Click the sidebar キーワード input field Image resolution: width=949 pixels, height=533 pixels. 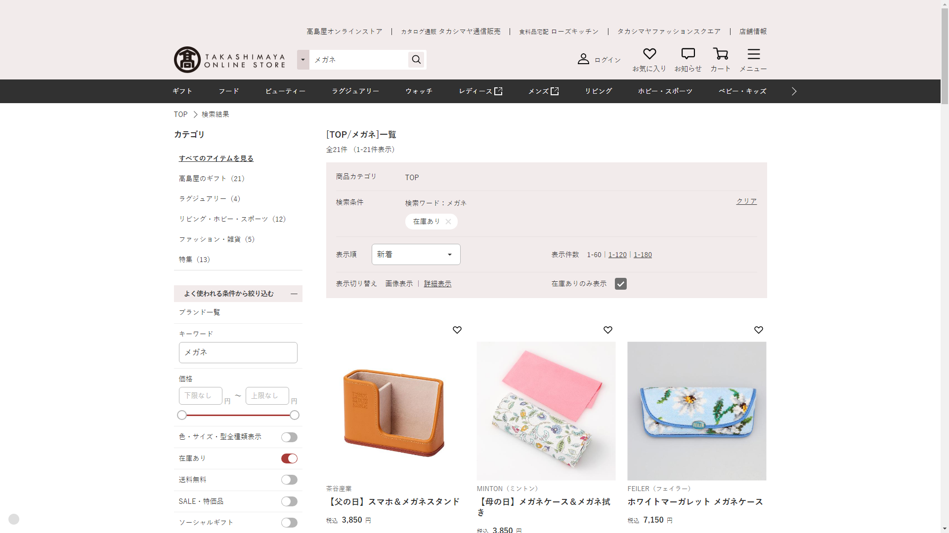pyautogui.click(x=238, y=352)
